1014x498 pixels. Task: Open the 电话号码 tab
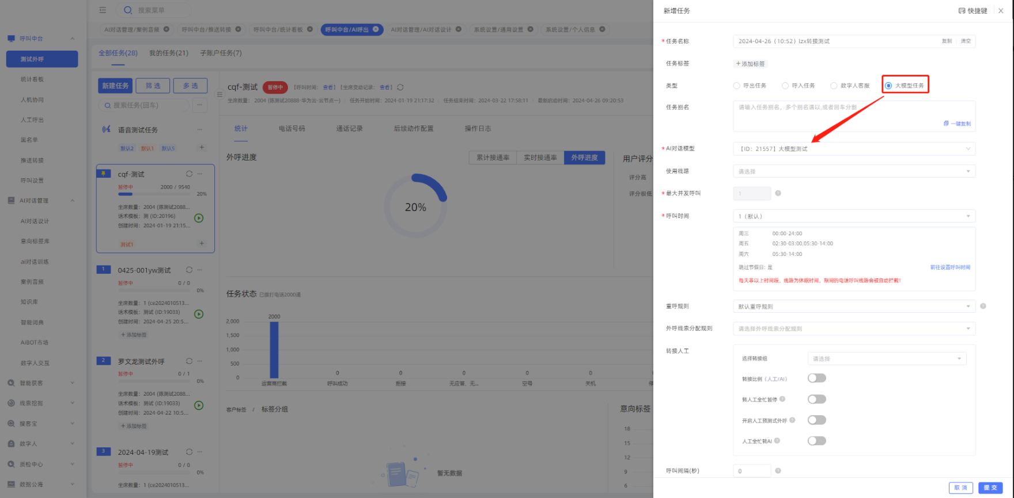click(x=292, y=129)
